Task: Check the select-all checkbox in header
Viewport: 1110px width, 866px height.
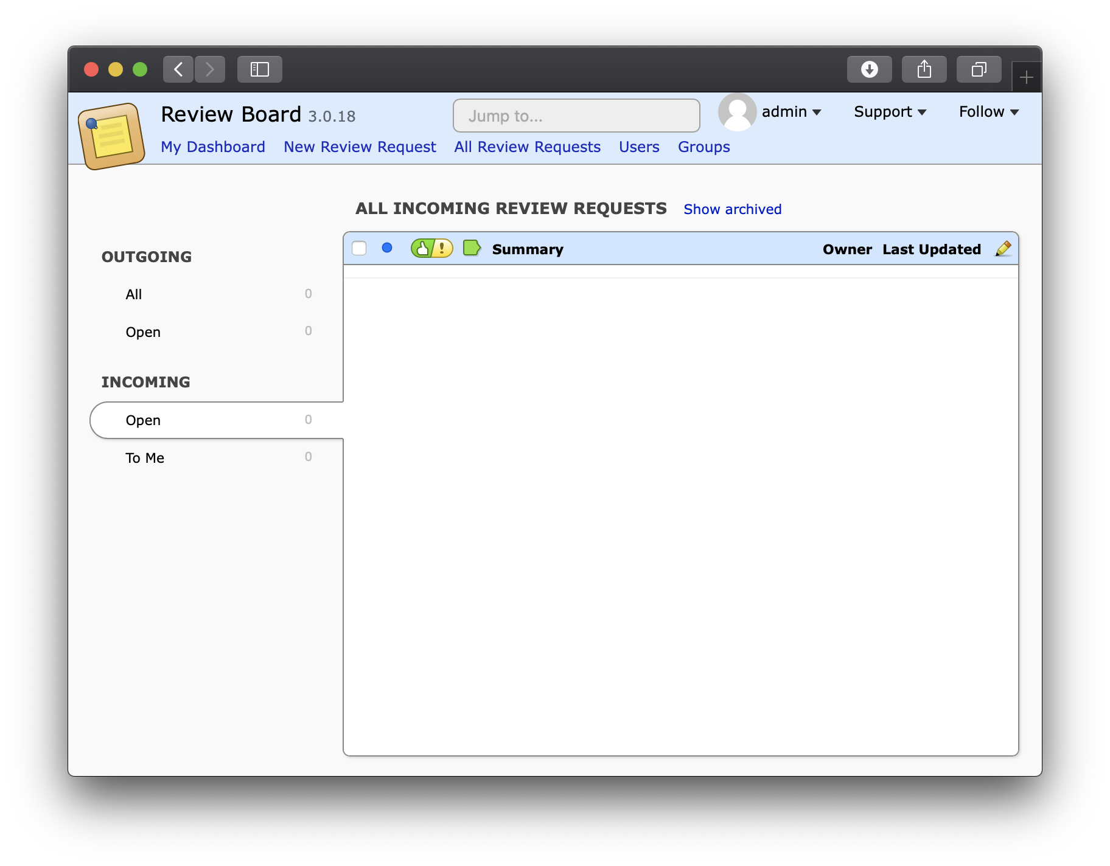Action: pos(359,249)
